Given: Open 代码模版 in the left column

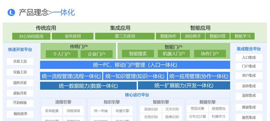Looking at the screenshot, I should click(x=20, y=104).
